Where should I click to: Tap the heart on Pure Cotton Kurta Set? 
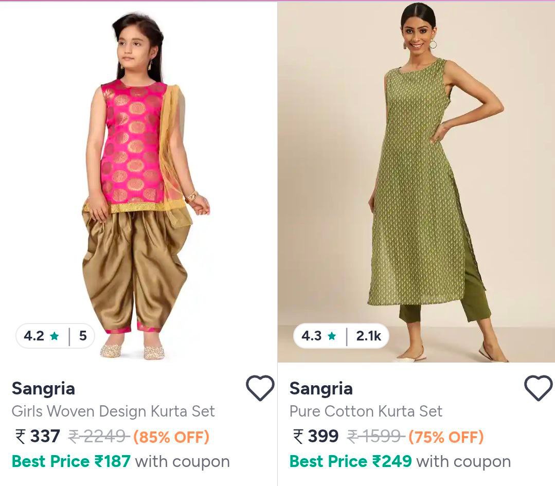[538, 388]
